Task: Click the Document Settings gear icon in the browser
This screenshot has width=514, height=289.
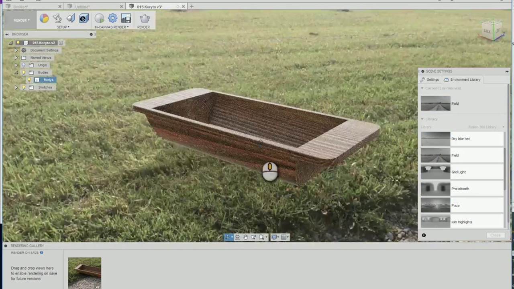Action: coord(24,50)
